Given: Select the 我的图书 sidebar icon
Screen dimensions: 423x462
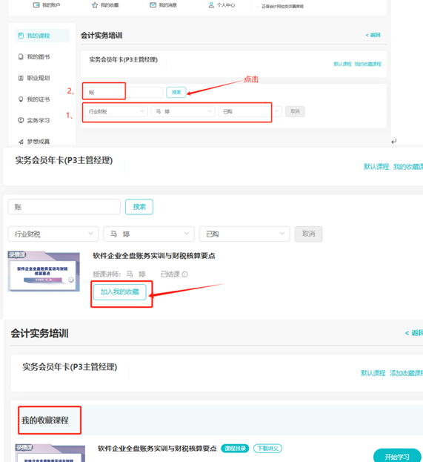Looking at the screenshot, I should click(x=21, y=56).
